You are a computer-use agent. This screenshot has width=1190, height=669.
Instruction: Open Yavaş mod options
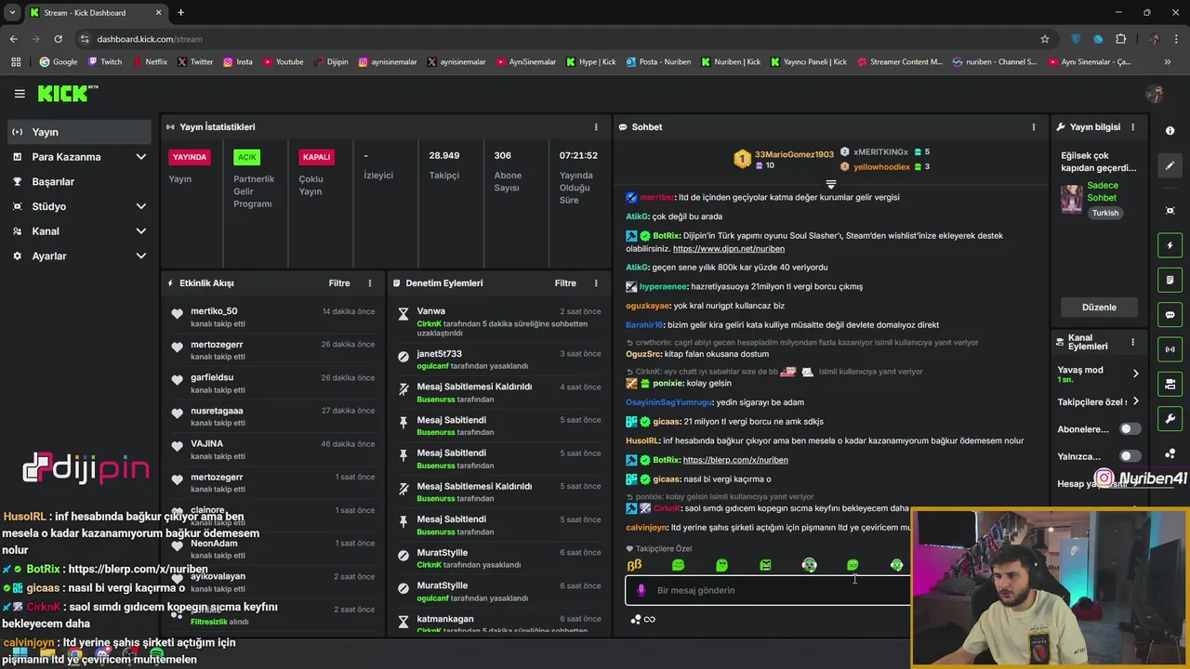coord(1098,374)
